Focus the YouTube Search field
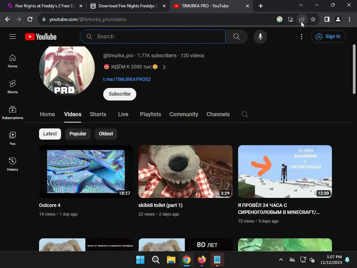 coord(153,36)
